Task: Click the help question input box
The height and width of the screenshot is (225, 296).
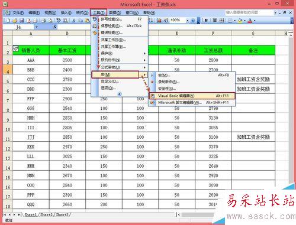Action: coord(249,12)
